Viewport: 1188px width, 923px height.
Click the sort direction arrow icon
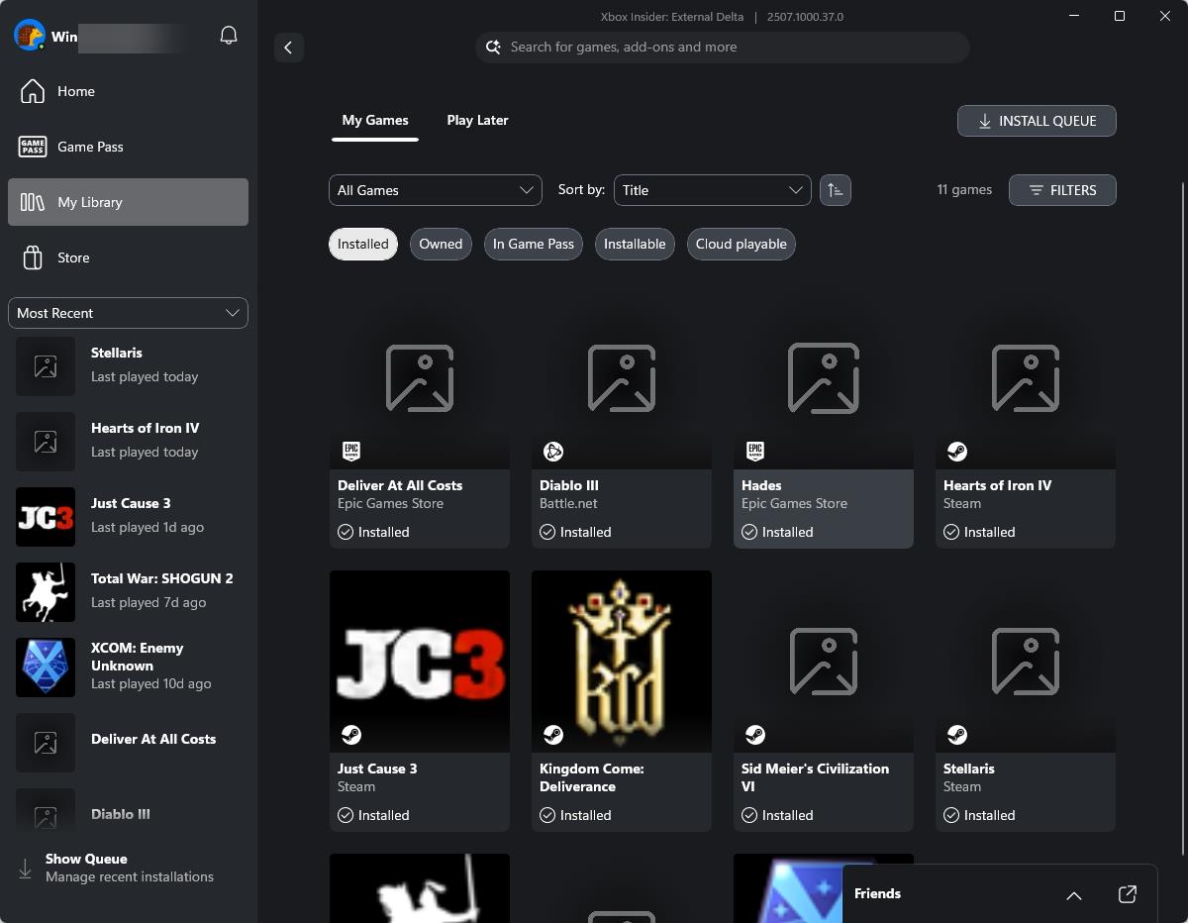[836, 189]
